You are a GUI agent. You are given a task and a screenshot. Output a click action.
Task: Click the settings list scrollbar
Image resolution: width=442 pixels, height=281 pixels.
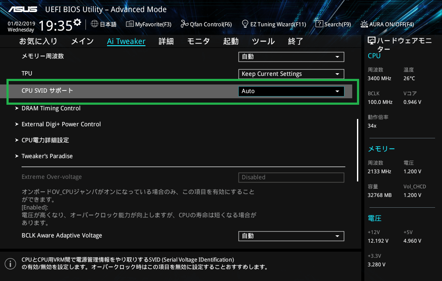tap(357, 150)
